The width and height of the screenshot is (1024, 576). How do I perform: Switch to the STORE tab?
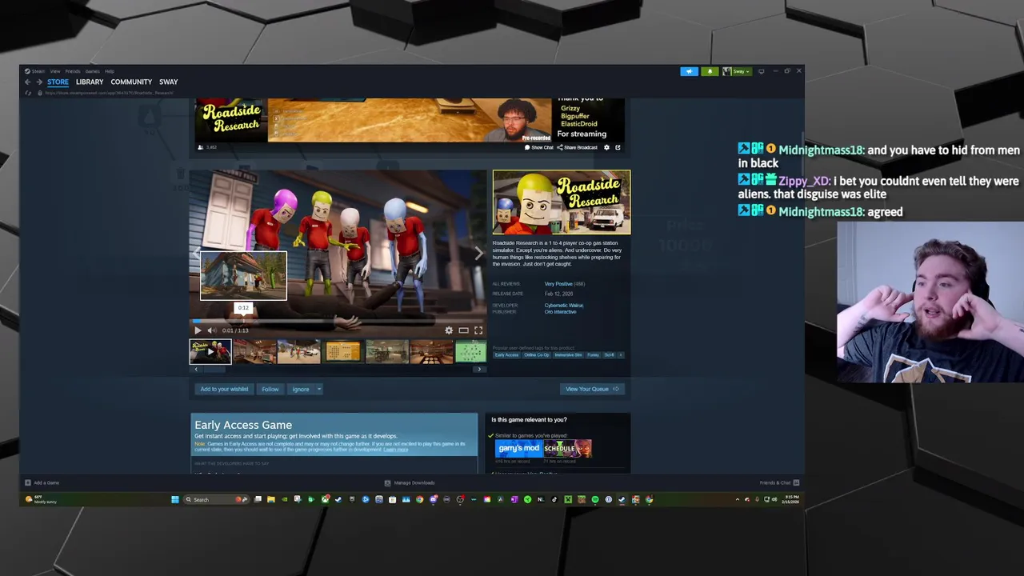pos(58,82)
